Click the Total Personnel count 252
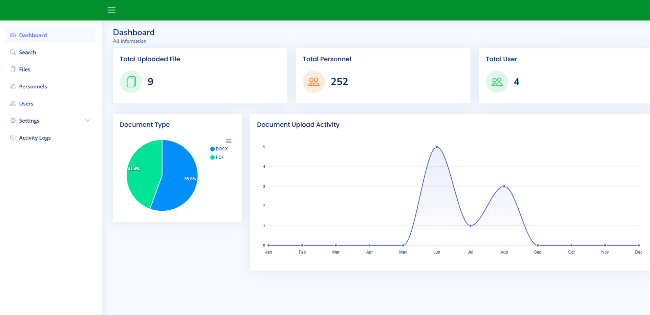The height and width of the screenshot is (315, 650). (339, 82)
